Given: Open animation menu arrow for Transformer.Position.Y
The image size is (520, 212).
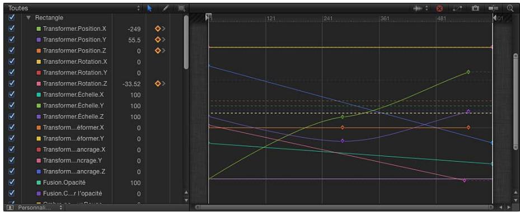Looking at the screenshot, I should [x=163, y=40].
